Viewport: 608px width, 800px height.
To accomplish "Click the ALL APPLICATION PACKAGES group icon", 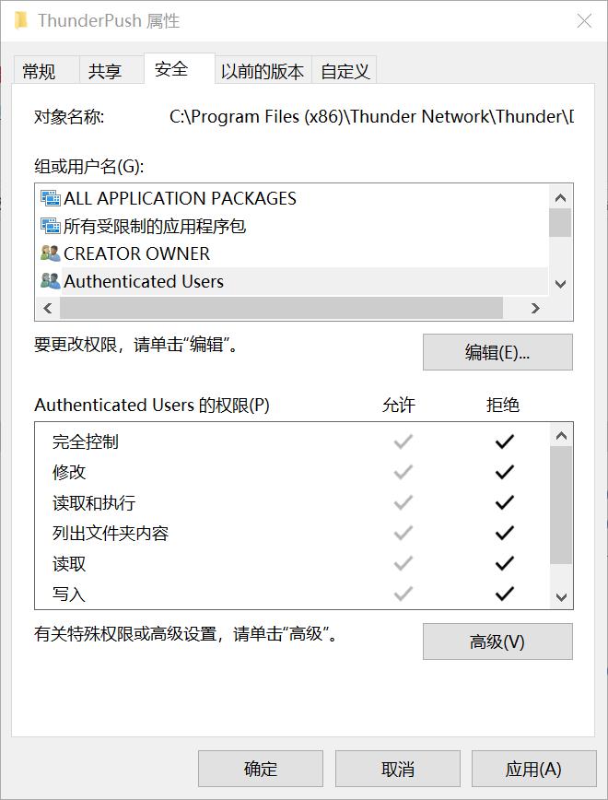I will point(53,197).
